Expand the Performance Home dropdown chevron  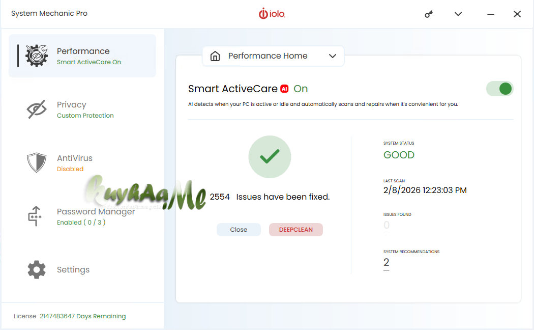[333, 56]
